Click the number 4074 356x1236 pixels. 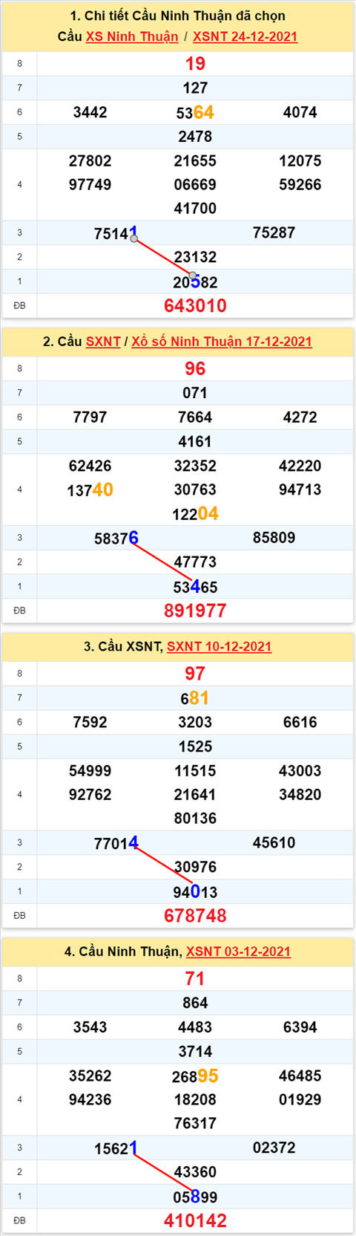(300, 112)
